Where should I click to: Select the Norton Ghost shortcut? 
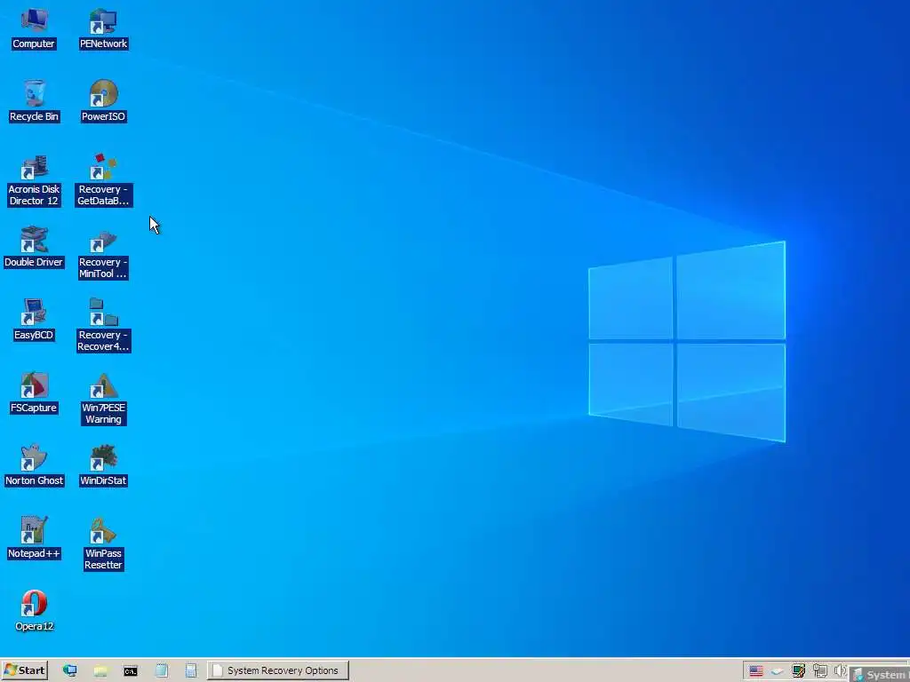pyautogui.click(x=34, y=465)
